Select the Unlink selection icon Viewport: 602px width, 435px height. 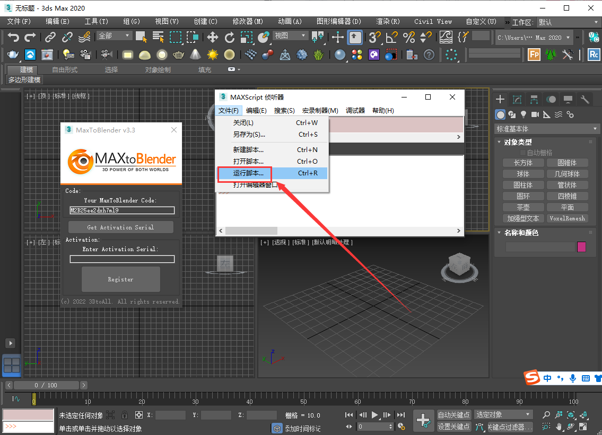67,37
